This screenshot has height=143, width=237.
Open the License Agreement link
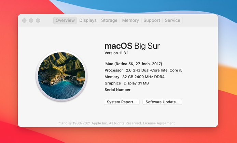159,123
